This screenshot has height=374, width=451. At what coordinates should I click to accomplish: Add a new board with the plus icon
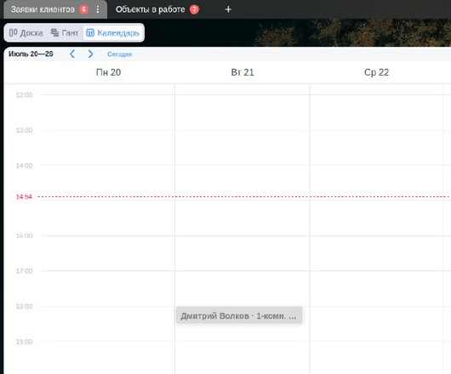tap(228, 9)
